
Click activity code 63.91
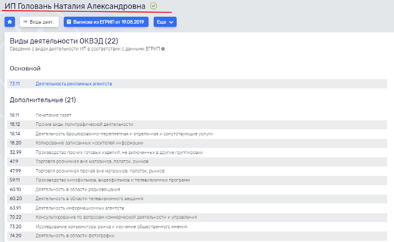point(16,208)
